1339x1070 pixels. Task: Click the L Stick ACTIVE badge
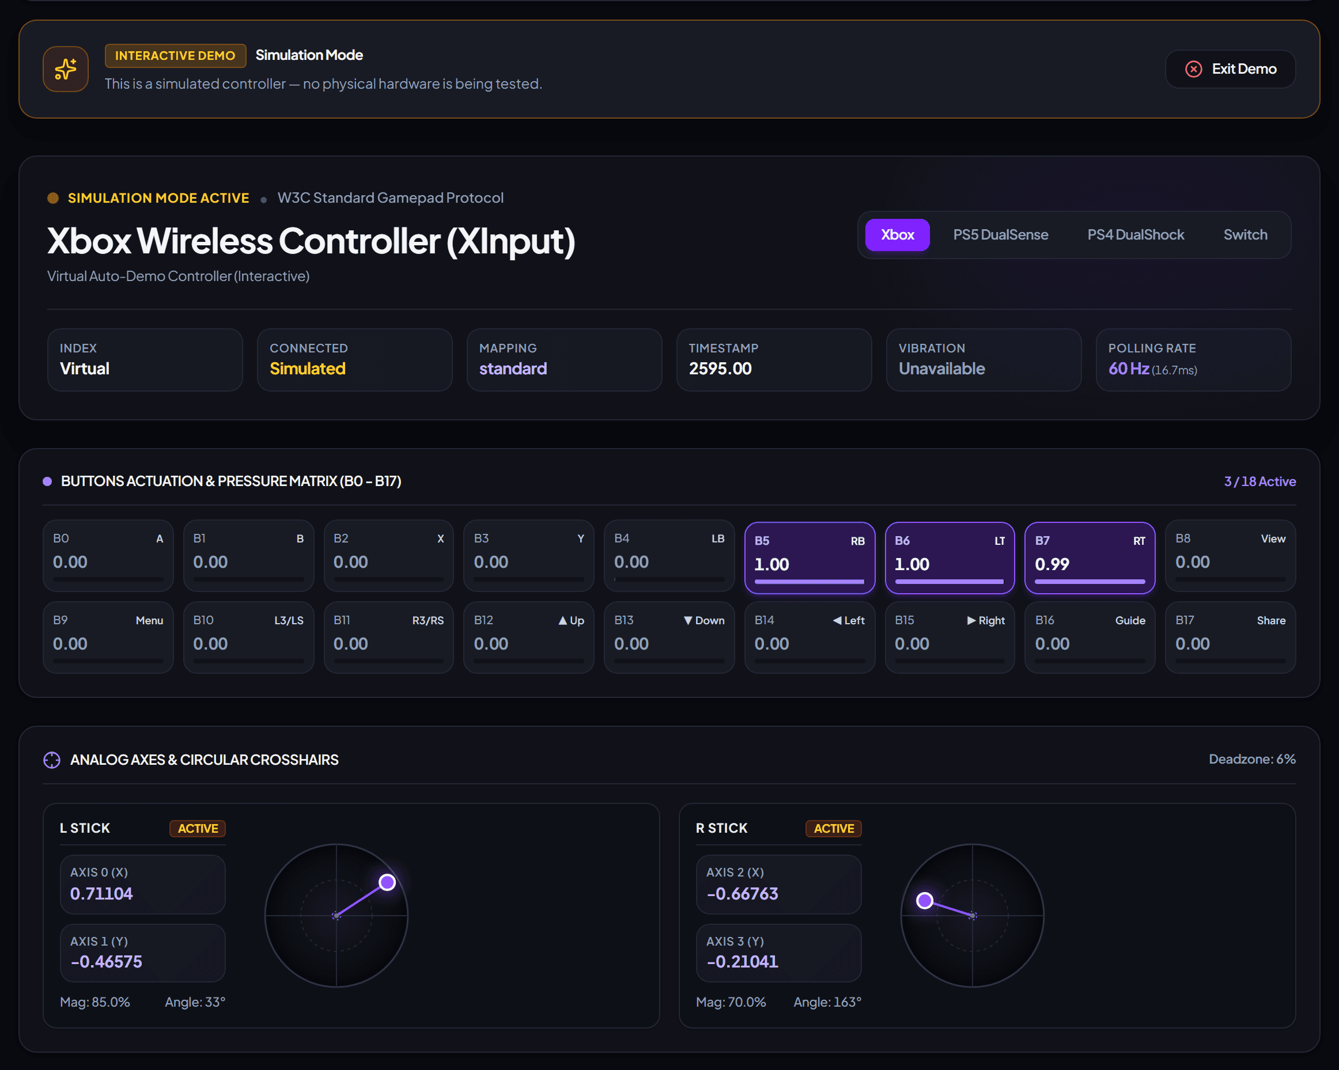(x=198, y=829)
